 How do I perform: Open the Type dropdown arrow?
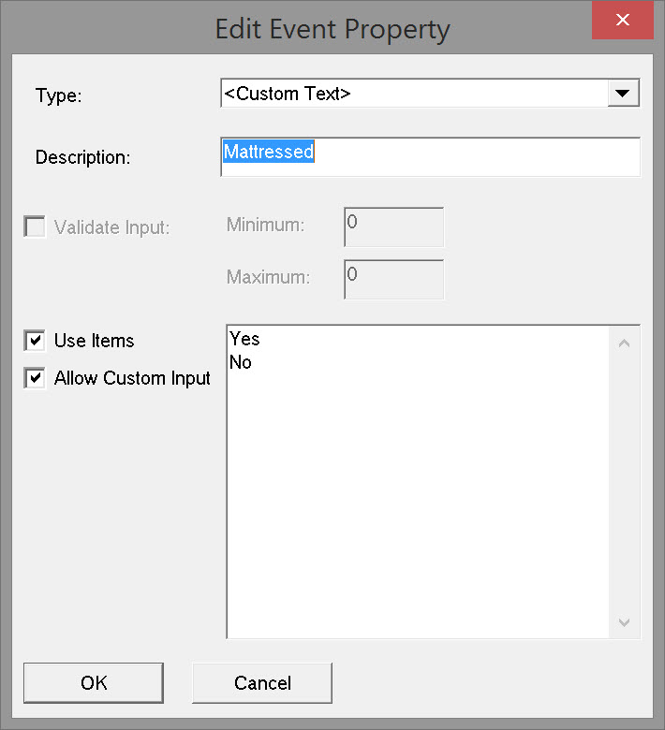[623, 94]
